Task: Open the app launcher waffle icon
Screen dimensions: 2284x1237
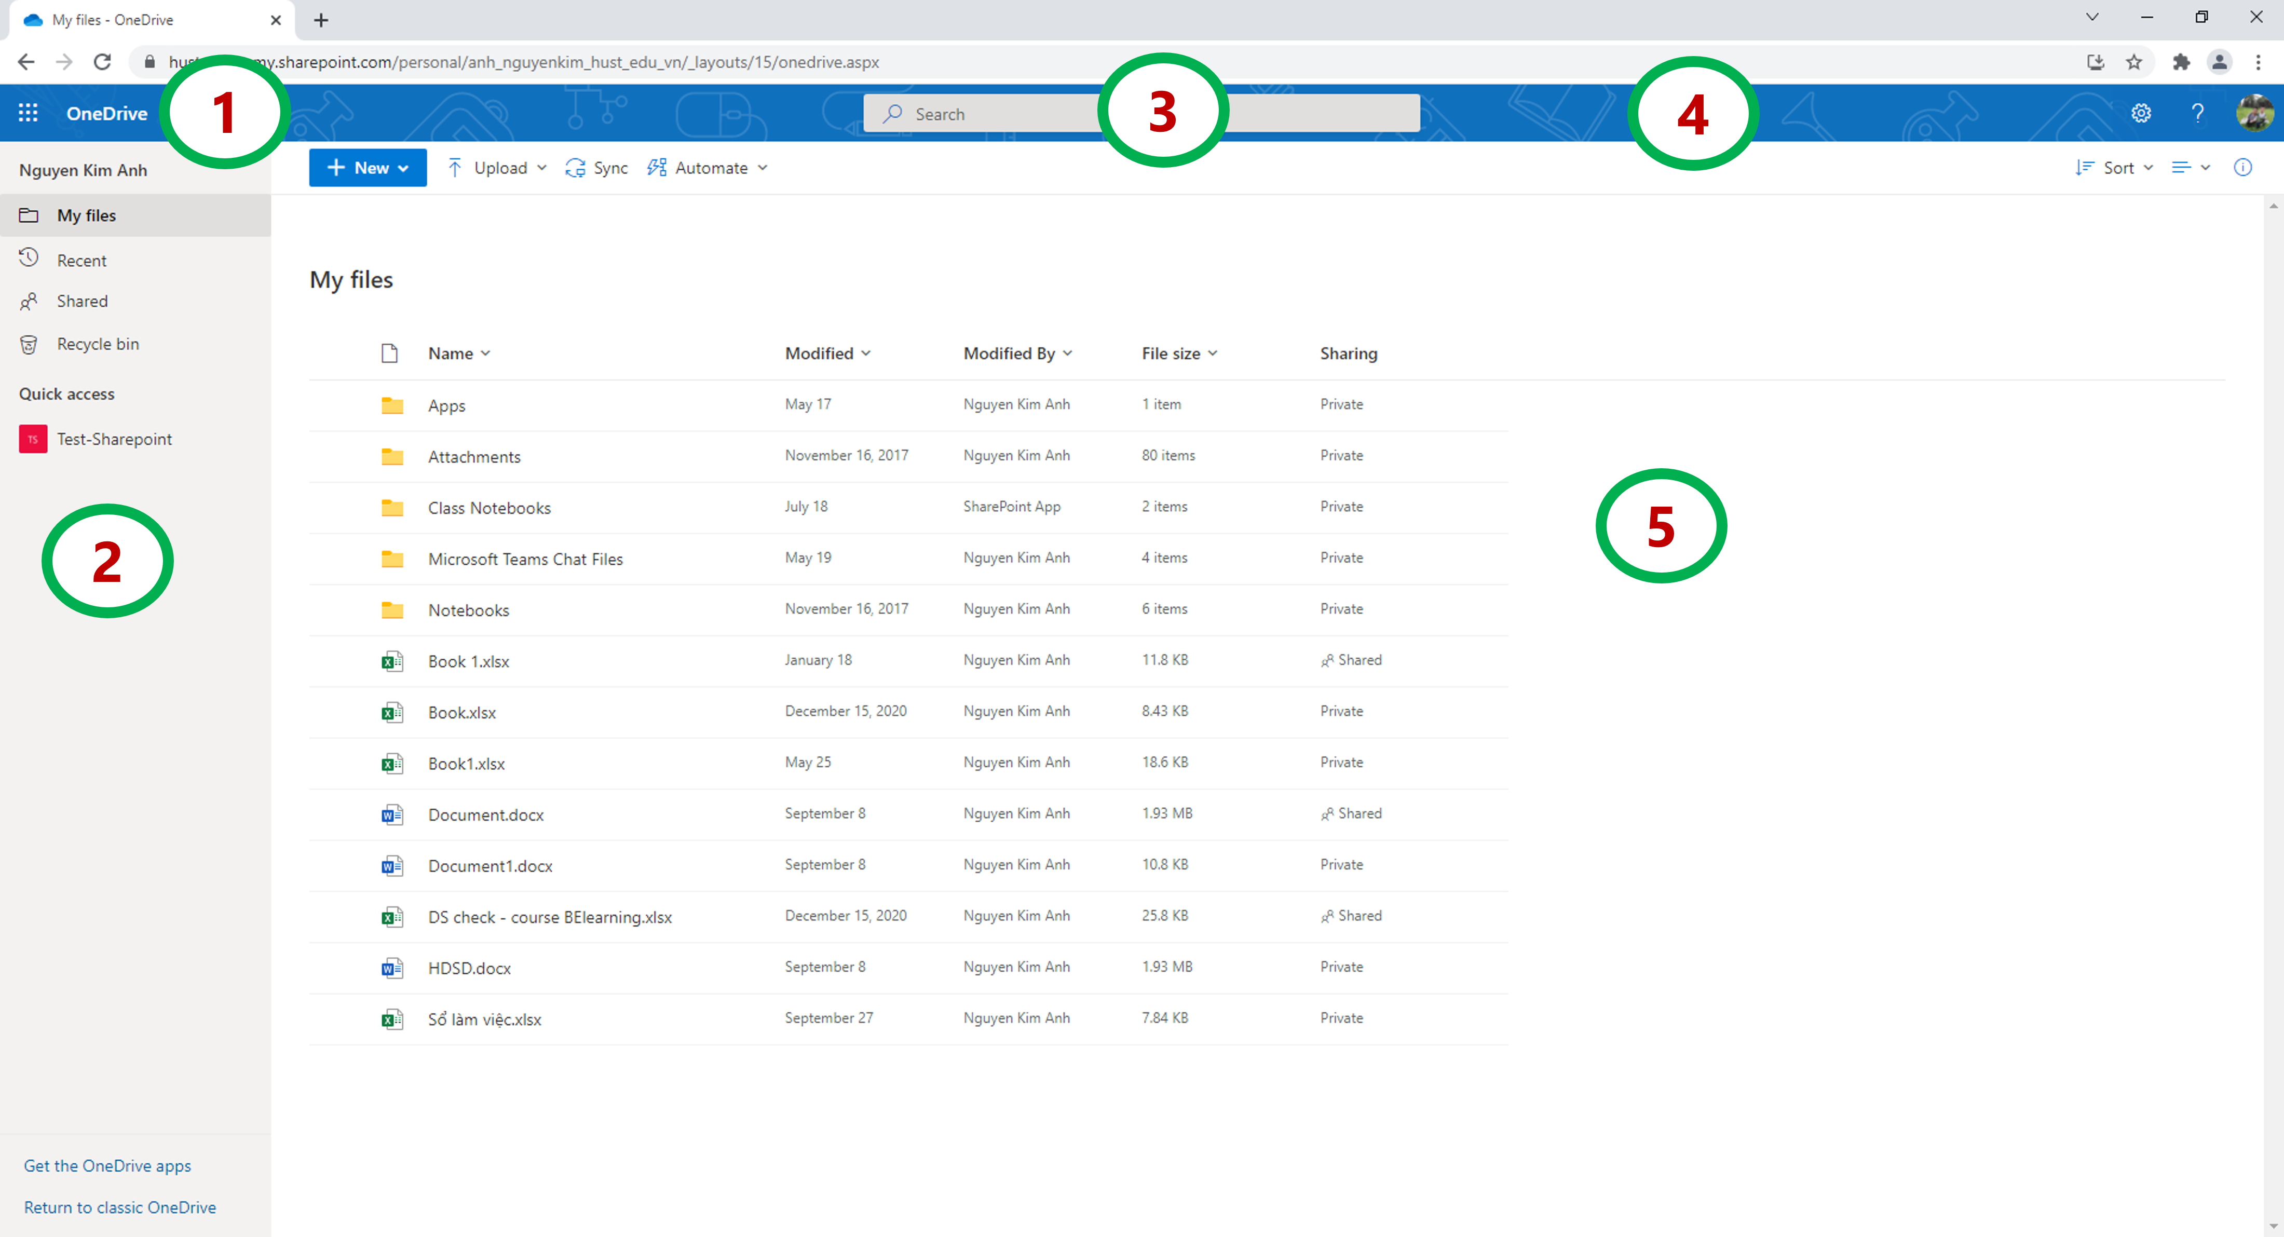Action: coord(28,113)
